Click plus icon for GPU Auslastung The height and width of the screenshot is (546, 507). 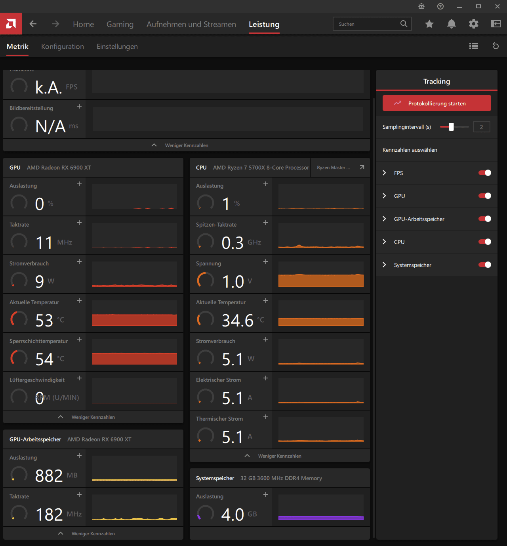click(79, 184)
